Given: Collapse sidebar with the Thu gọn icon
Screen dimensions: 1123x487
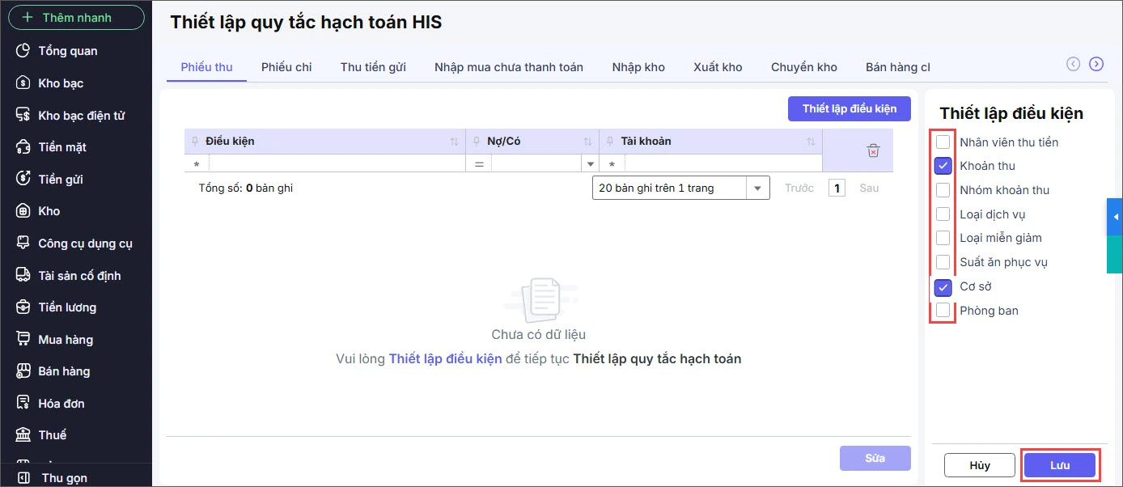Looking at the screenshot, I should pyautogui.click(x=23, y=478).
